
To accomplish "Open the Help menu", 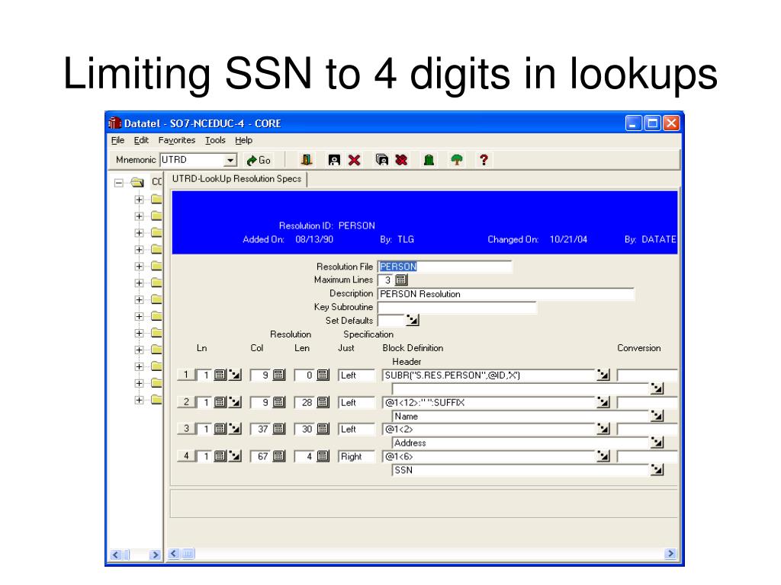I will pyautogui.click(x=243, y=140).
